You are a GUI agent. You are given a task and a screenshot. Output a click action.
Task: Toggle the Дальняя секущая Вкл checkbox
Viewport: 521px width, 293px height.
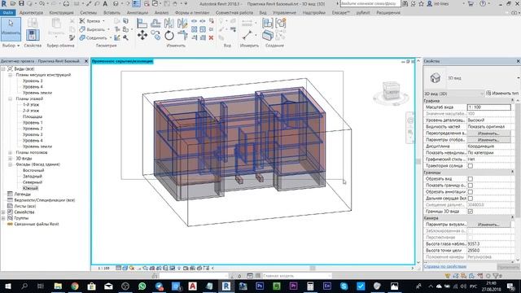471,199
